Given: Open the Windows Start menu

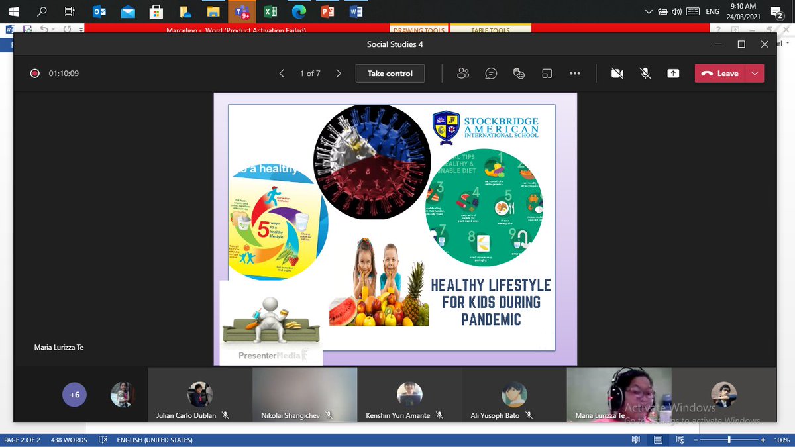Looking at the screenshot, I should point(14,11).
